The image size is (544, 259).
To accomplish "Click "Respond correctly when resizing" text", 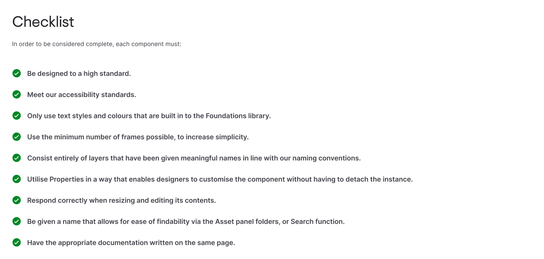I will click(x=122, y=200).
